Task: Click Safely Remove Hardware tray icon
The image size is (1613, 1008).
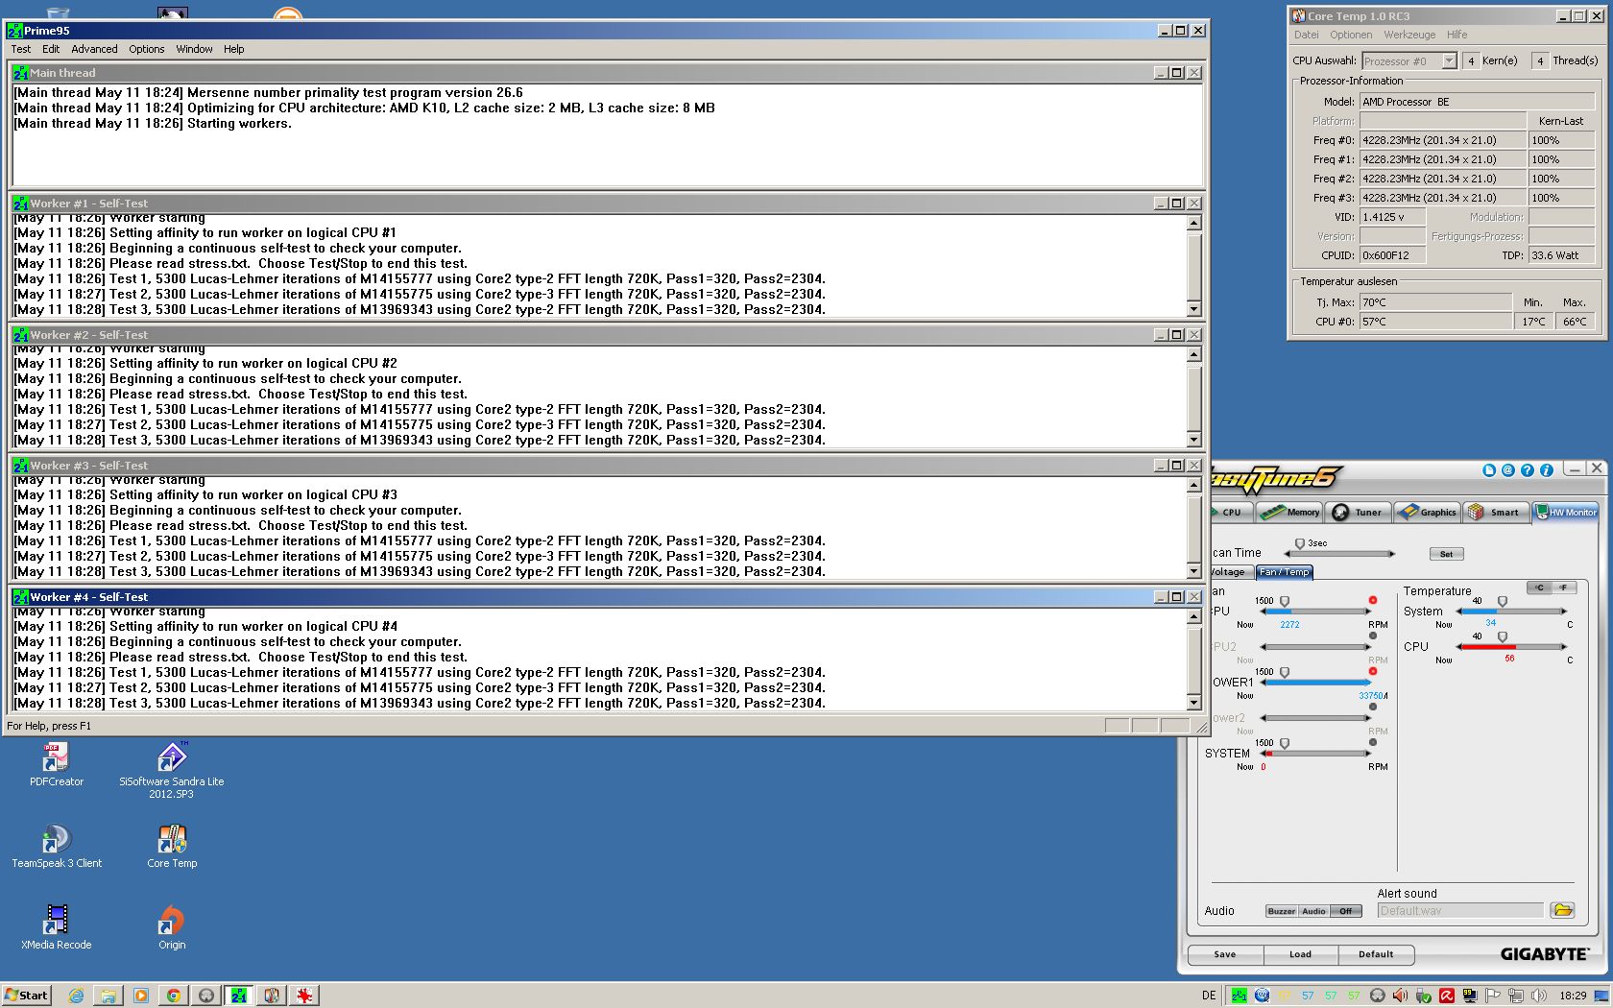Action: tap(1423, 996)
